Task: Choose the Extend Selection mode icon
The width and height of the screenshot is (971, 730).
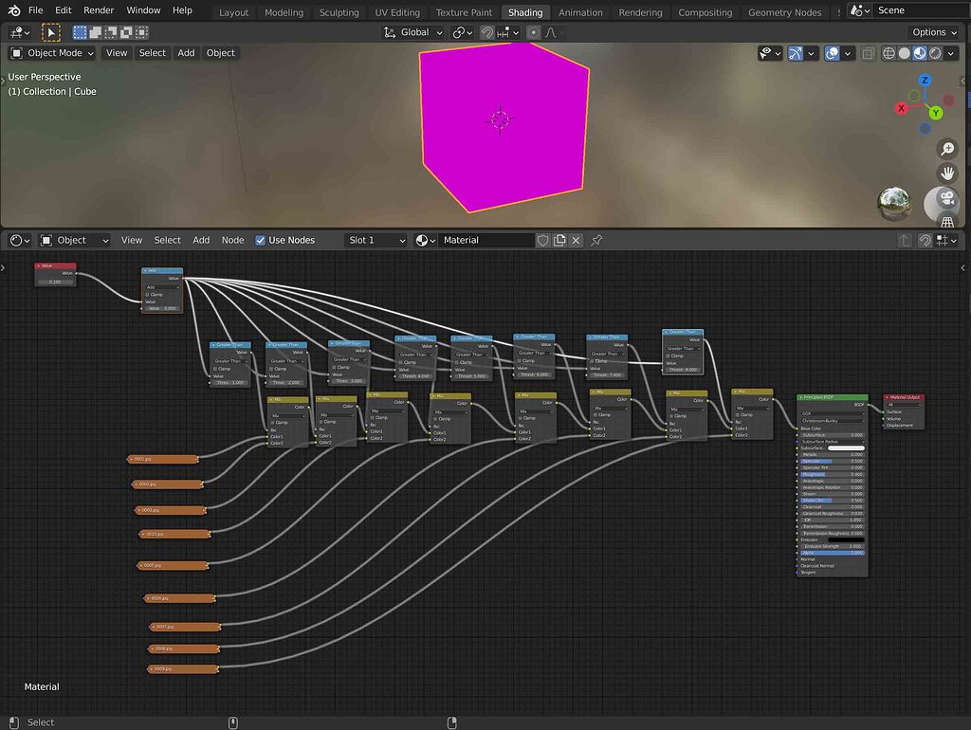Action: pos(96,32)
